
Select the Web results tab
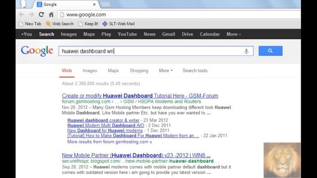67,71
